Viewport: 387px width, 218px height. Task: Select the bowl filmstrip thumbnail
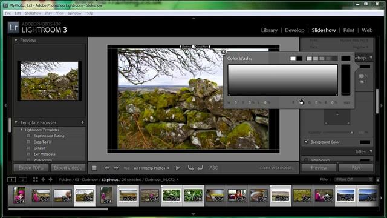click(x=258, y=196)
